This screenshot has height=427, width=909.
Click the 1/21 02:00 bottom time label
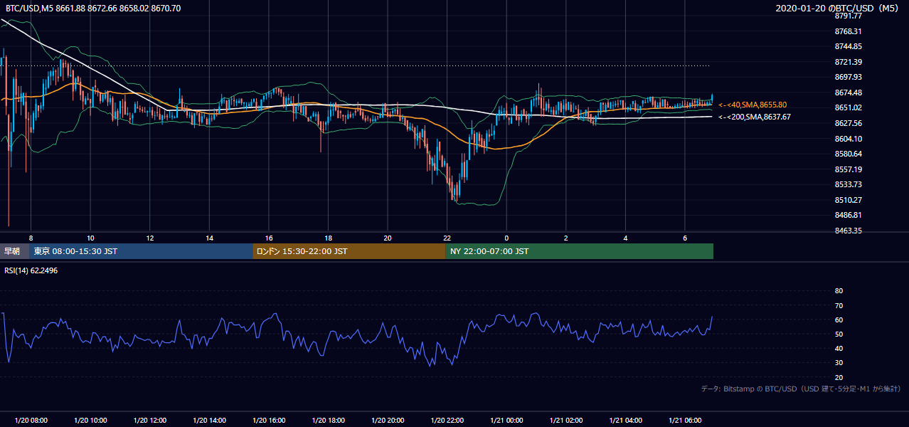tap(566, 421)
